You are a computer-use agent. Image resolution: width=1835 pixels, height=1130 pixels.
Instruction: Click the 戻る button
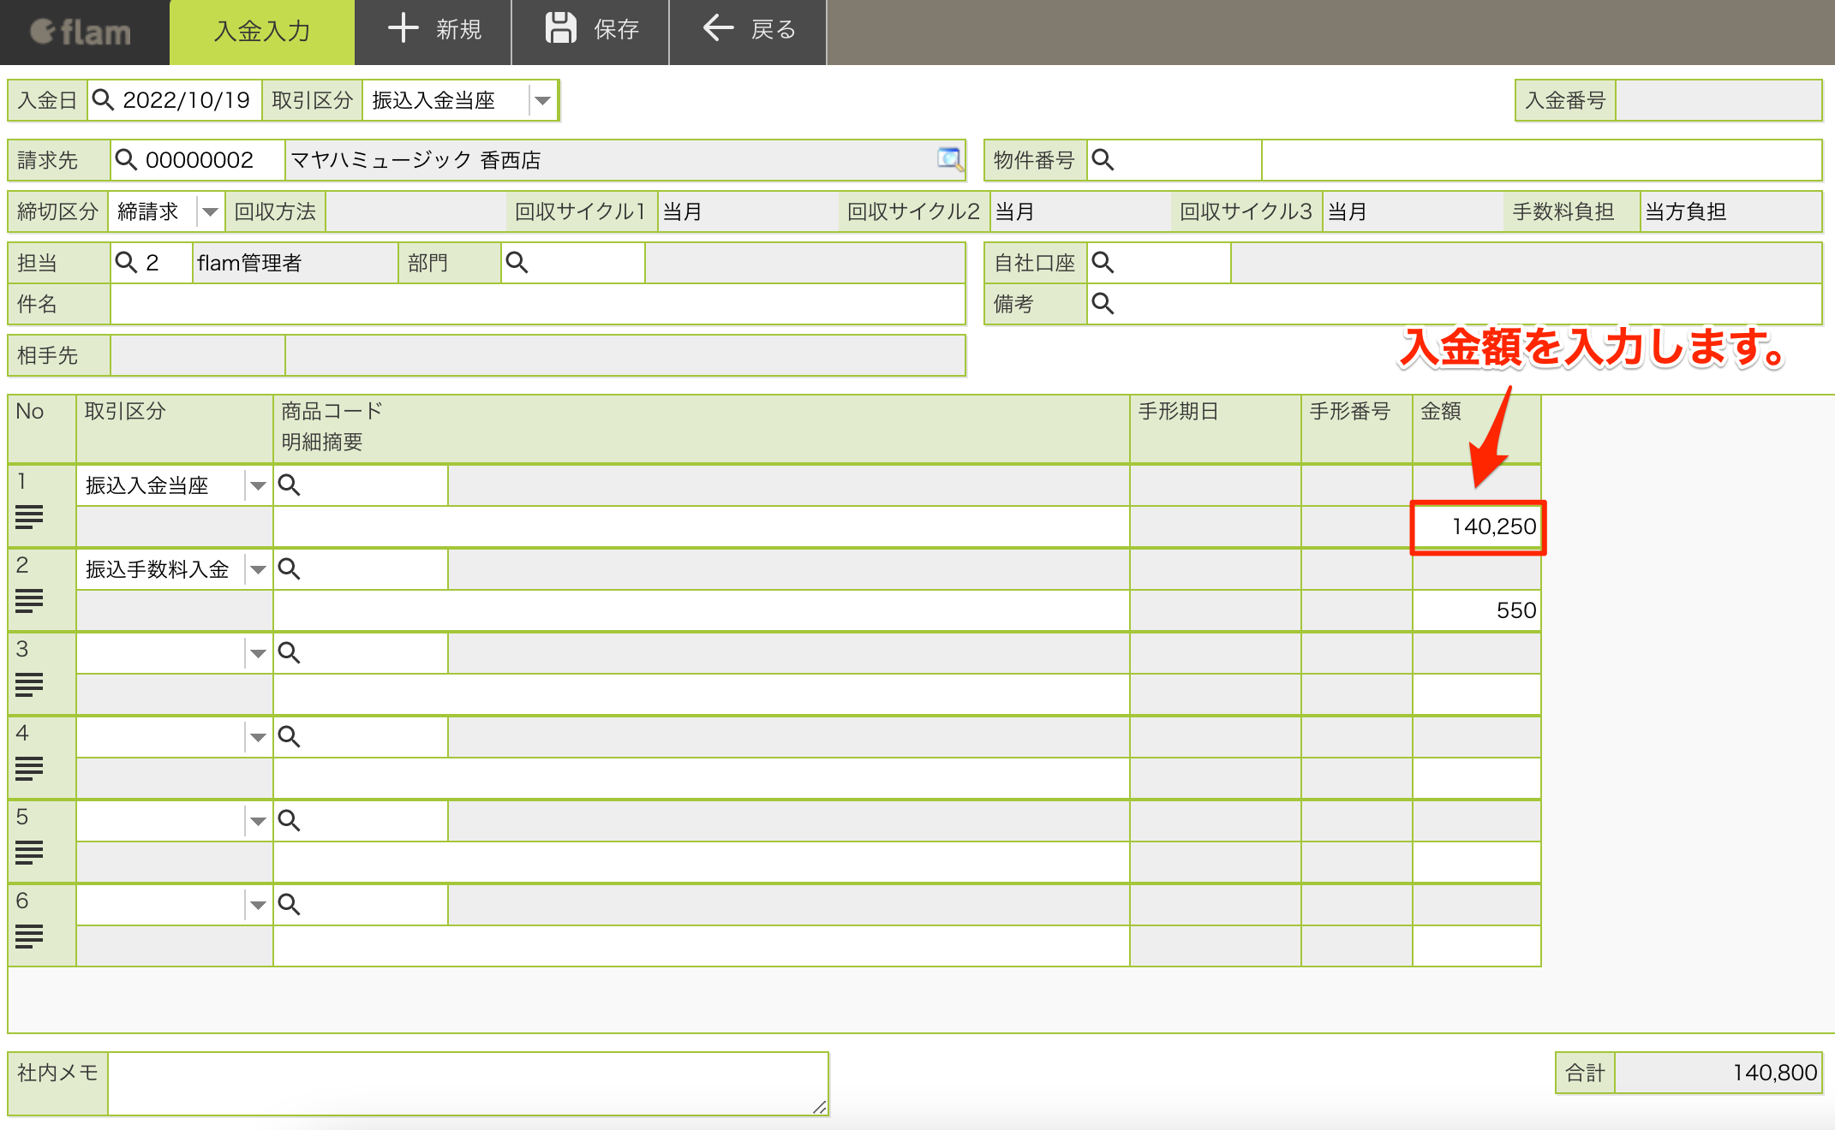(x=749, y=31)
